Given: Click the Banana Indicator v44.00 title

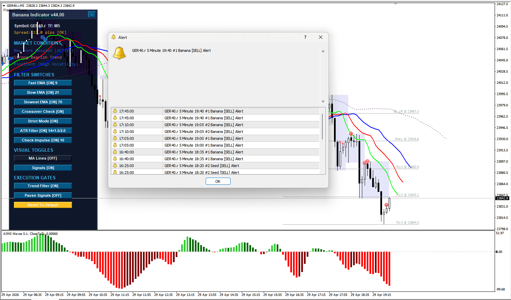Looking at the screenshot, I should (38, 15).
